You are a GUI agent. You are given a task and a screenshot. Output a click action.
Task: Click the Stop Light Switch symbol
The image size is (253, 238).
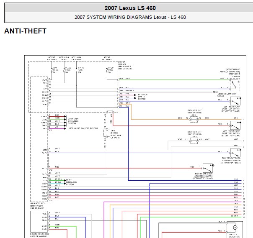pyautogui.click(x=235, y=84)
